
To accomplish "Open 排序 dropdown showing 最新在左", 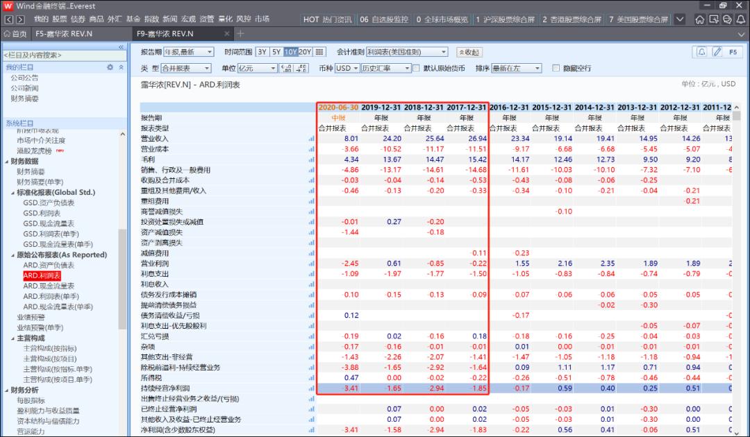I will [x=517, y=68].
